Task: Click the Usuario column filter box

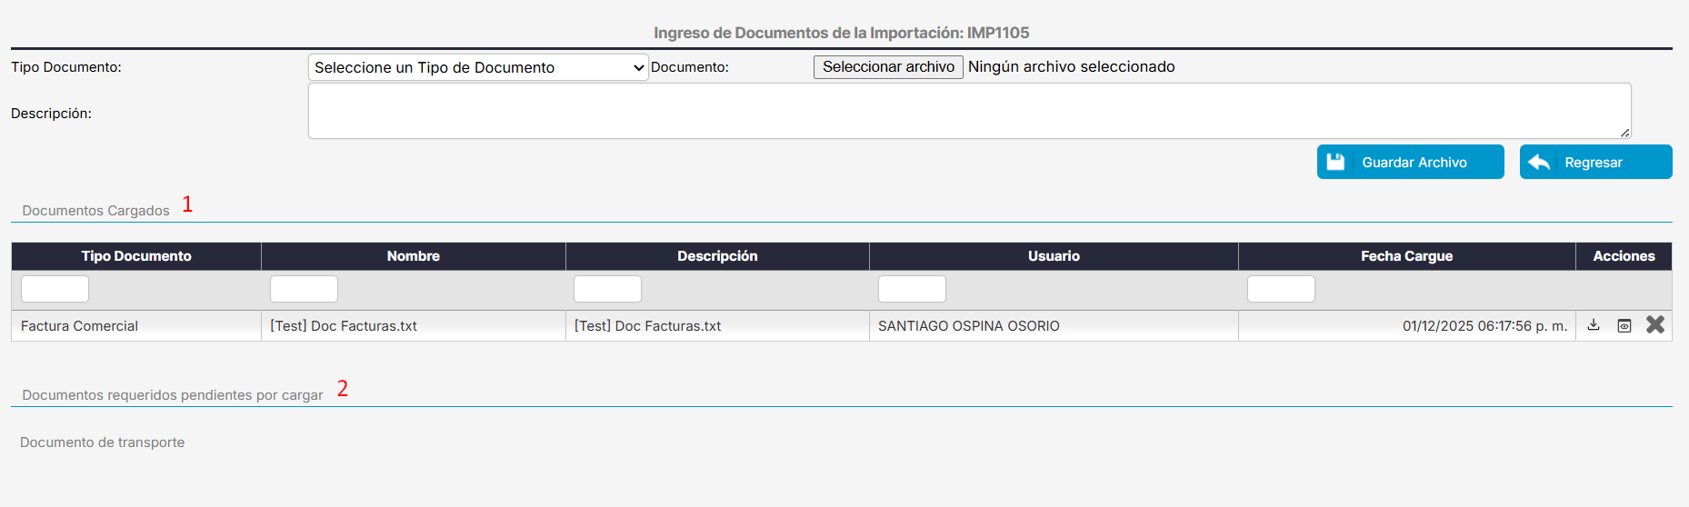Action: (912, 289)
